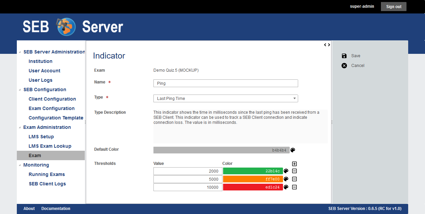The image size is (425, 214).
Task: Open the Type dropdown showing Last Ping Time
Action: 225,99
